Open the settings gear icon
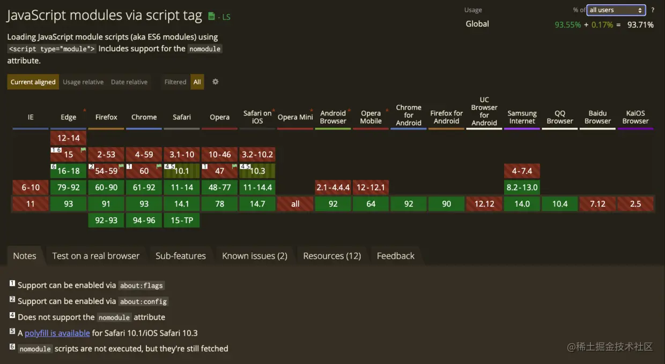Viewport: 665px width, 364px height. tap(216, 82)
